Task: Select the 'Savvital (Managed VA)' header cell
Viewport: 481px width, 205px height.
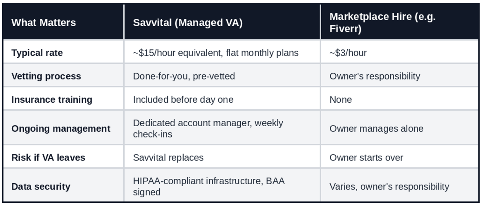Action: pos(222,22)
